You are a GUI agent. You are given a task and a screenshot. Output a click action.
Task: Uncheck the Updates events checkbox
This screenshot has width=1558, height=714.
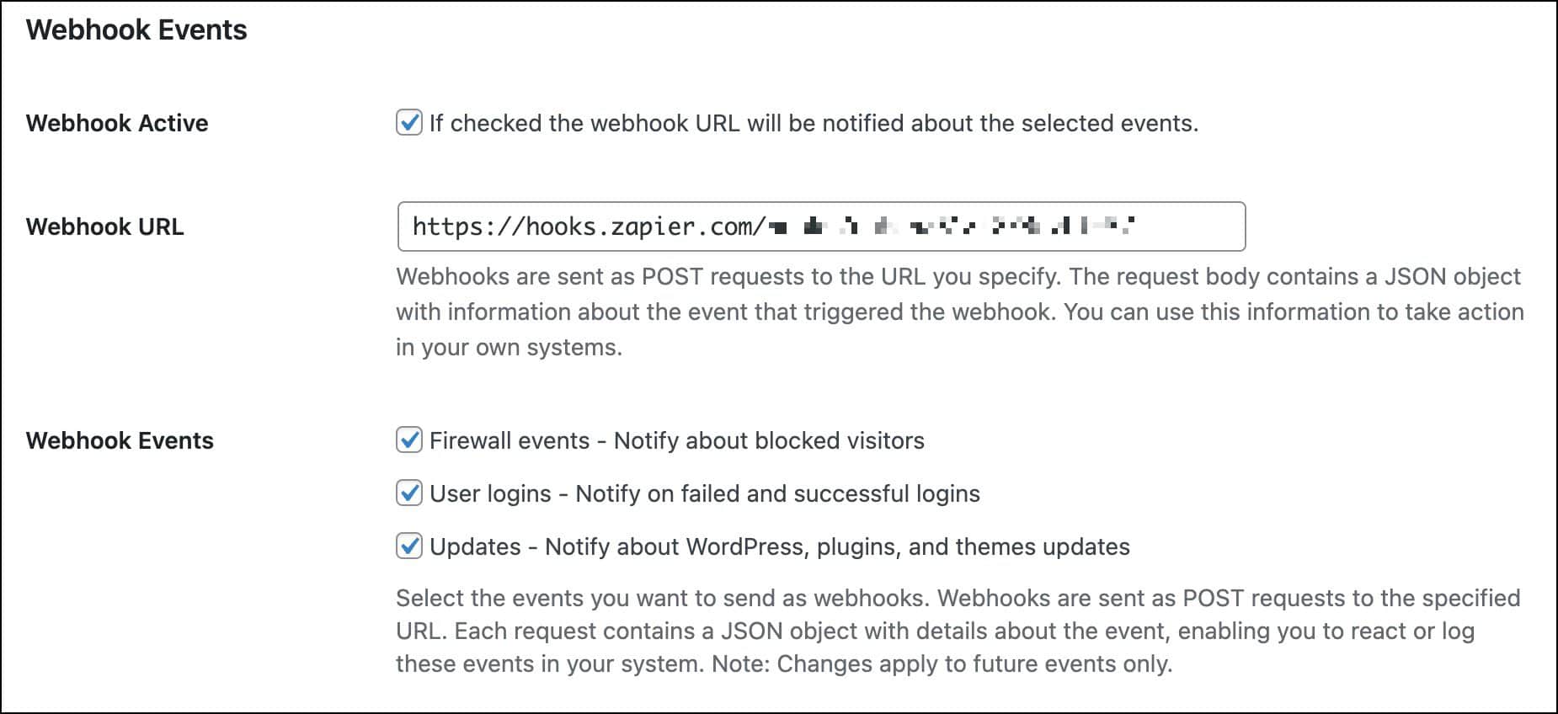click(x=410, y=546)
